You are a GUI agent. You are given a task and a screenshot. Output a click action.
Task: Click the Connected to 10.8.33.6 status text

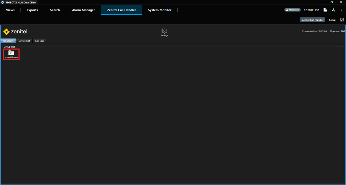(x=314, y=31)
